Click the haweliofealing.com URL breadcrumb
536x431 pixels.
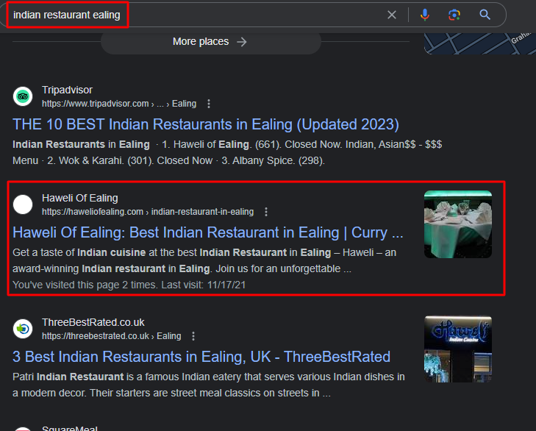coord(148,212)
